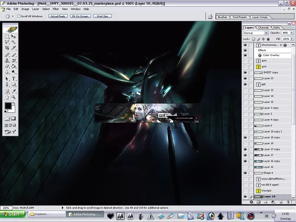
Task: Hide the SHIIIT copy layer
Action: tap(245, 73)
